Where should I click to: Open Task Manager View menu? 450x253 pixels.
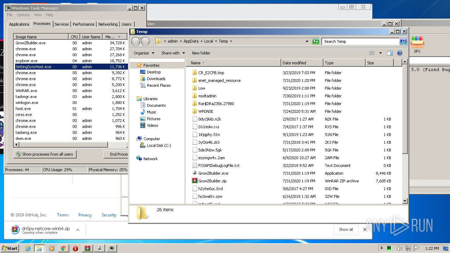(38, 15)
